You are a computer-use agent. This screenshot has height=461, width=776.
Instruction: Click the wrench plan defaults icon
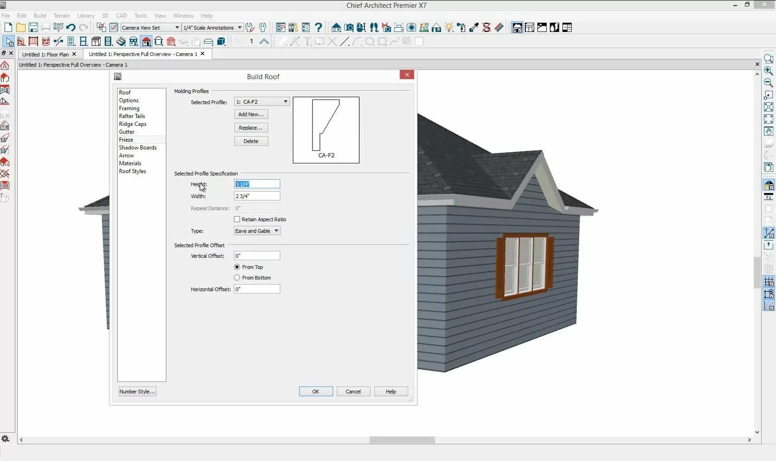click(263, 28)
